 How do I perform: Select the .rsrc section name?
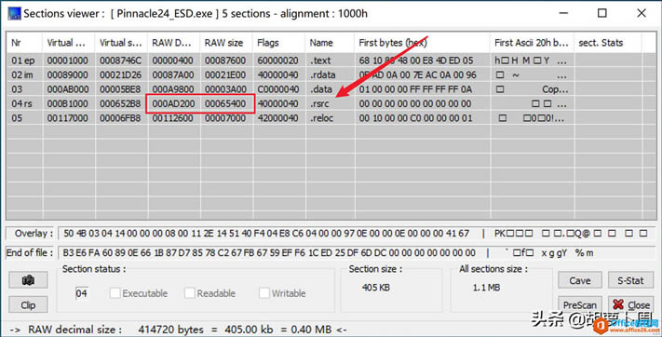319,103
